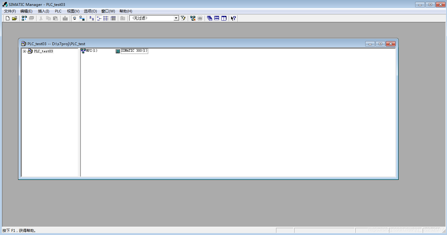Click the status bar help text
The height and width of the screenshot is (235, 447).
[20, 231]
